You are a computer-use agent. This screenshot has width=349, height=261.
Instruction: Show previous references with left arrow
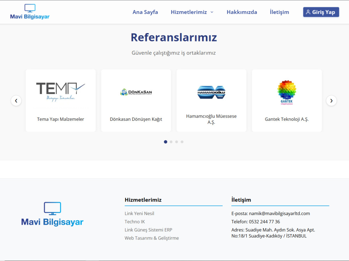click(16, 101)
